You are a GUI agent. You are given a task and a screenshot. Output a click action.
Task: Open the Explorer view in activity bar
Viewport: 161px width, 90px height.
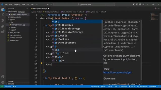(3, 9)
